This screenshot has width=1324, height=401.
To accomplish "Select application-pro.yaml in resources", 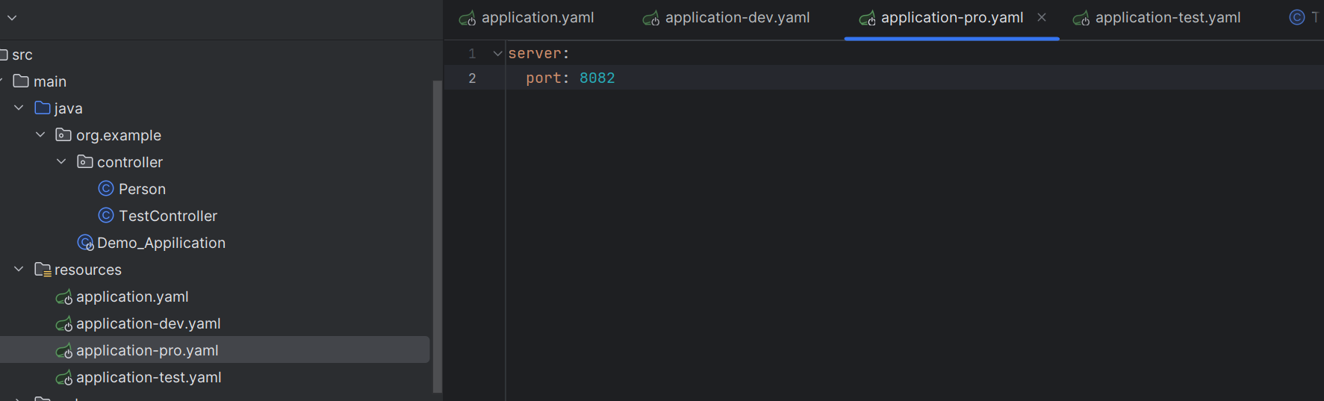I will pyautogui.click(x=147, y=350).
